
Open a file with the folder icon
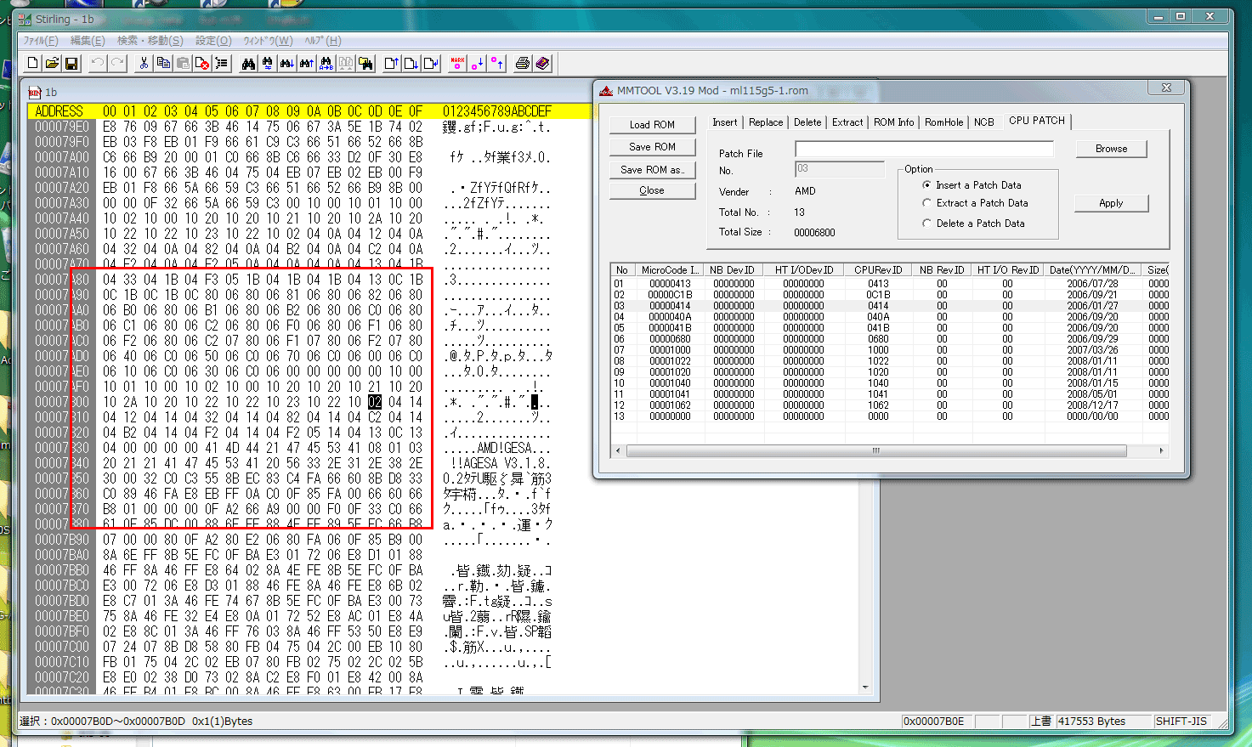coord(52,63)
